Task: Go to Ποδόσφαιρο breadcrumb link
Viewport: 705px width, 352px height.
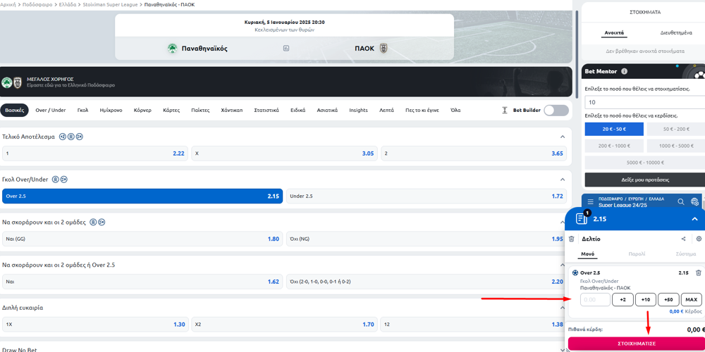Action: [37, 4]
